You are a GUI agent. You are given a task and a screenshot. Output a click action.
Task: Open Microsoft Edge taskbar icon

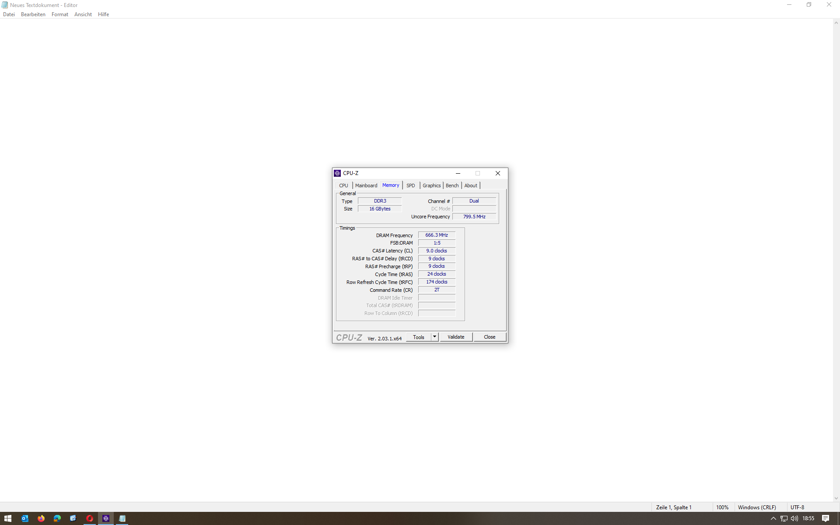coord(57,518)
